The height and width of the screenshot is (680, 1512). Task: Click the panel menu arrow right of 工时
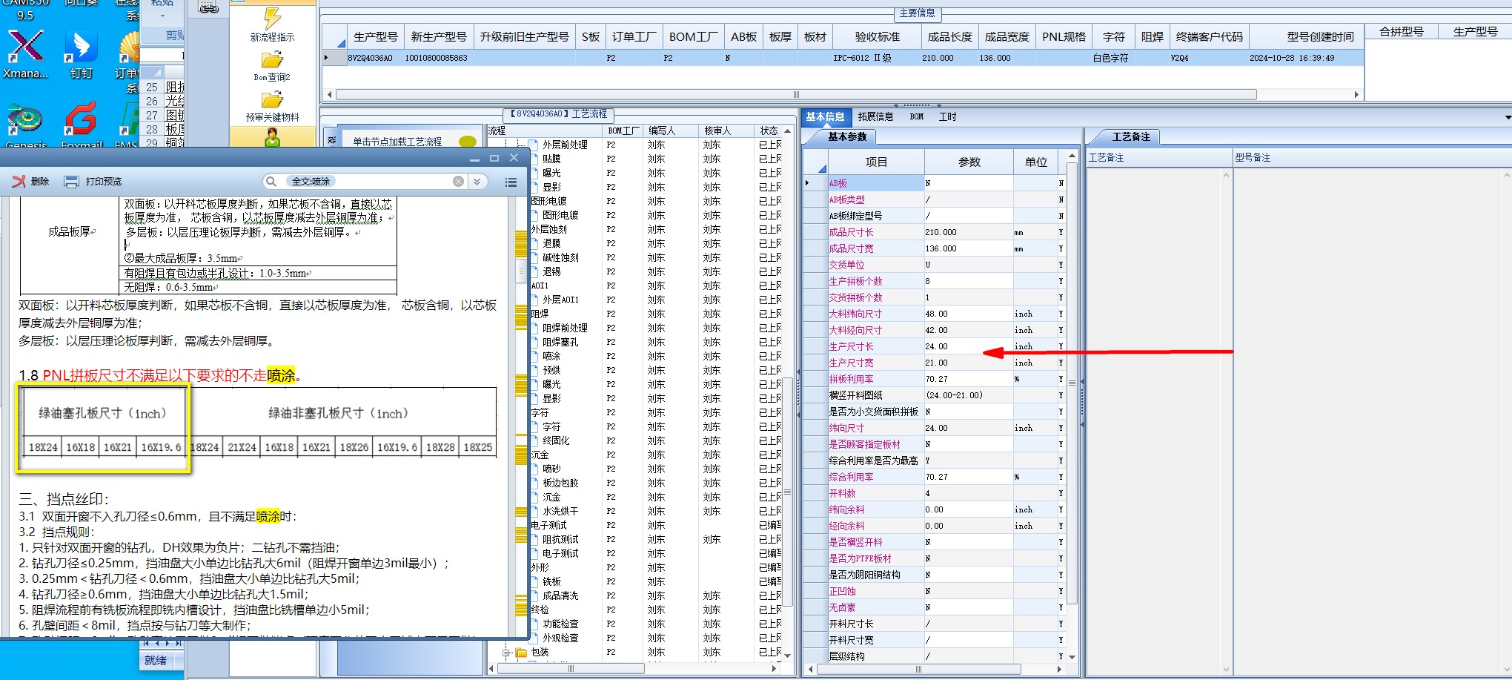(1508, 117)
